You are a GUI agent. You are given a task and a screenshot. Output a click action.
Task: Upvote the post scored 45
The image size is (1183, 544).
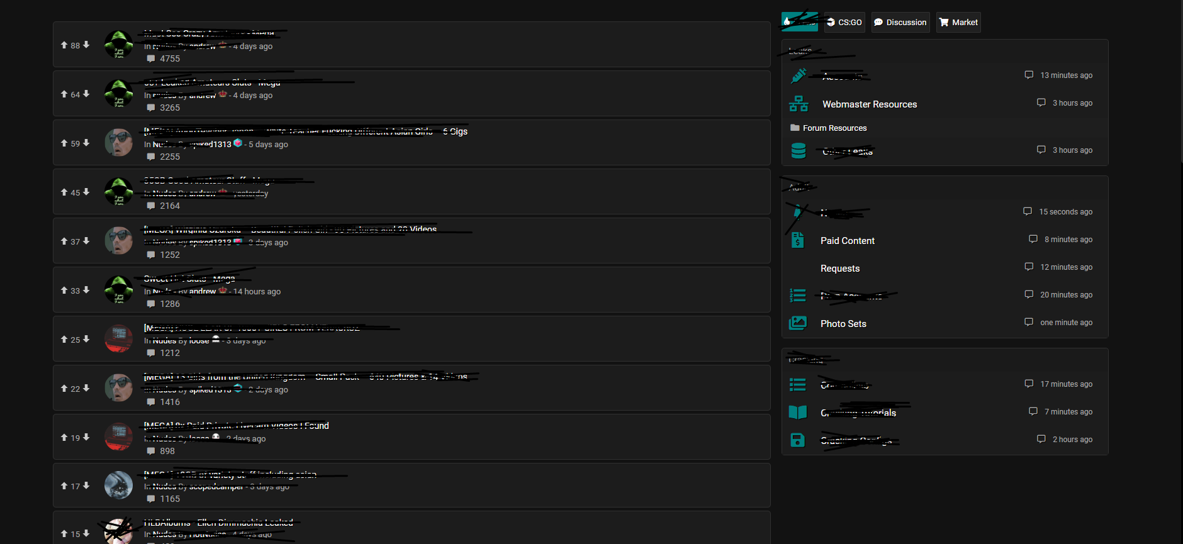(64, 192)
